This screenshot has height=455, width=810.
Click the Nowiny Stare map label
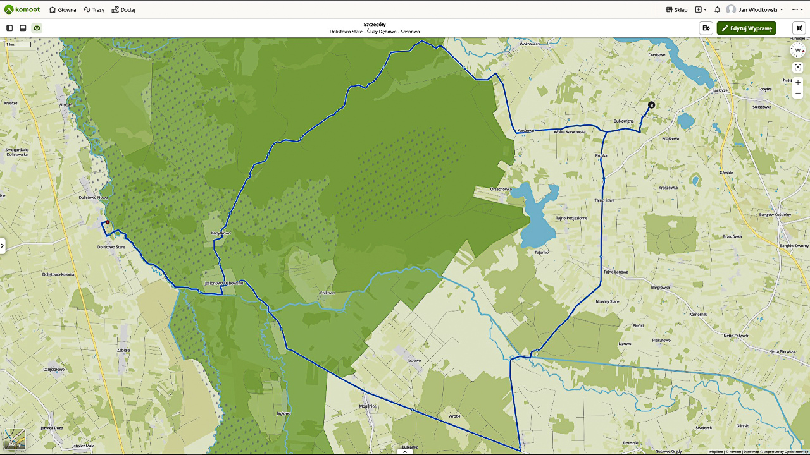pos(607,301)
